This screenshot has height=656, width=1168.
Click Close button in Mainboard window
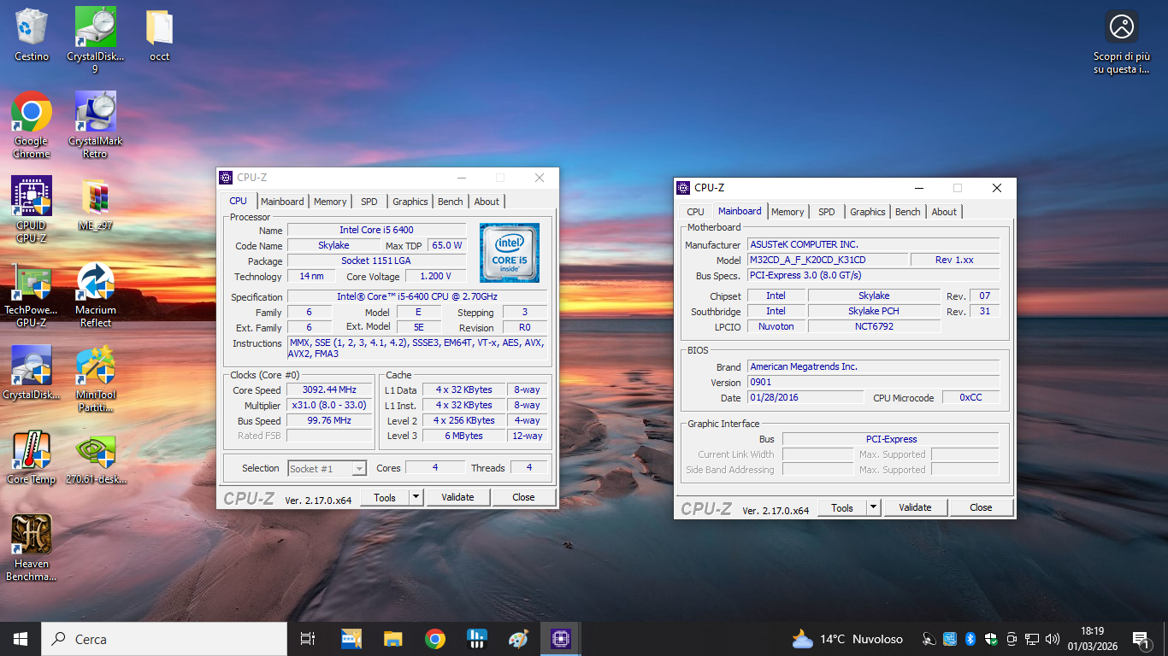click(x=982, y=507)
